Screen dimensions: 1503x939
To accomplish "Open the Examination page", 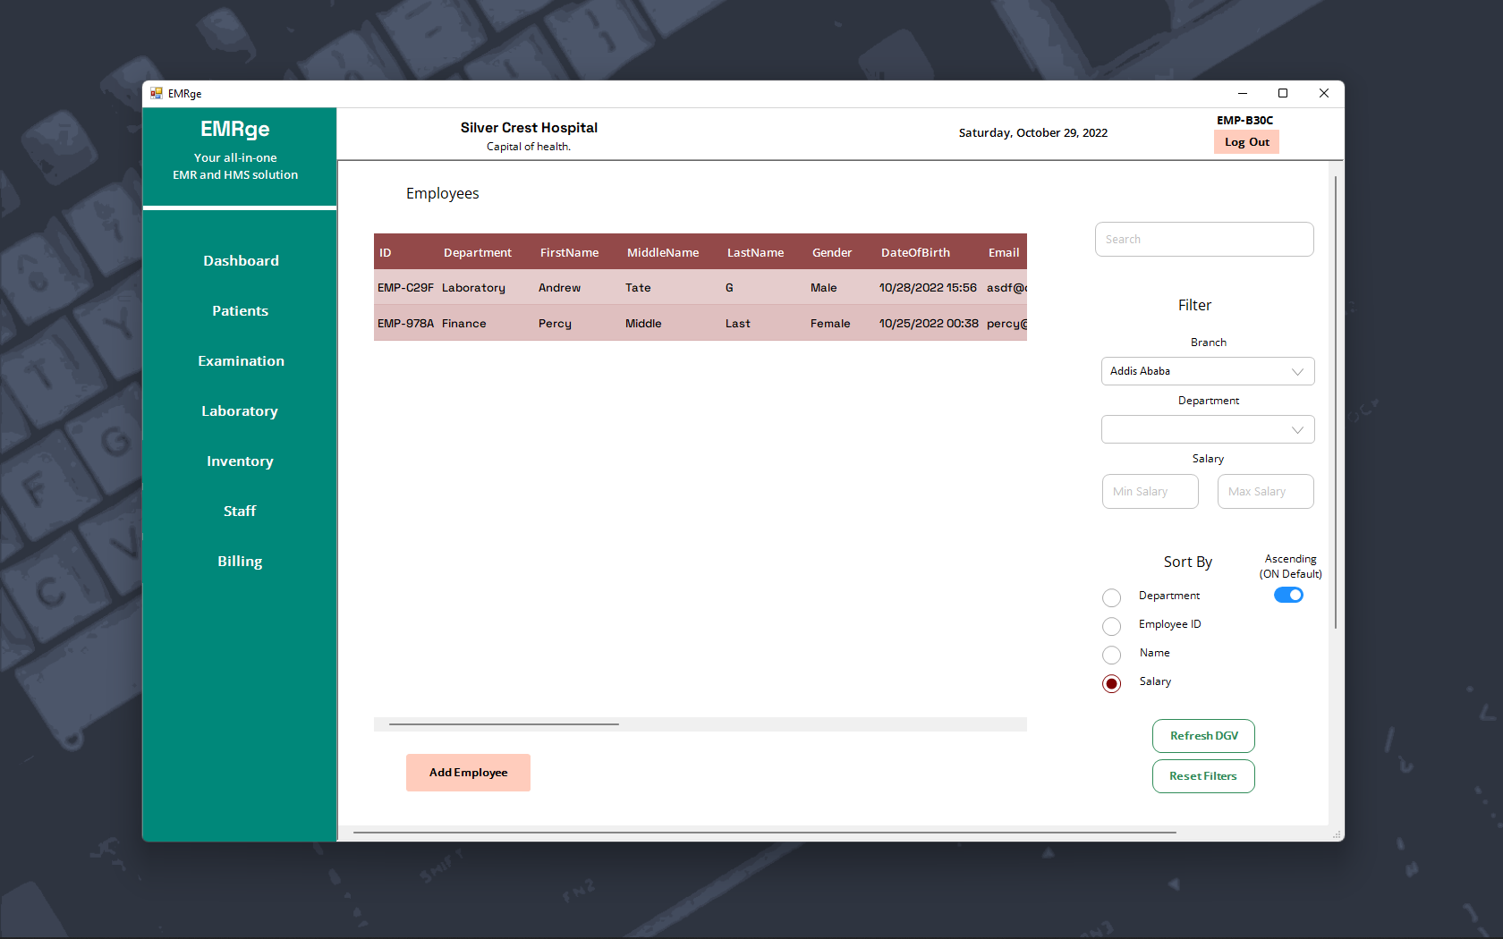I will (240, 360).
